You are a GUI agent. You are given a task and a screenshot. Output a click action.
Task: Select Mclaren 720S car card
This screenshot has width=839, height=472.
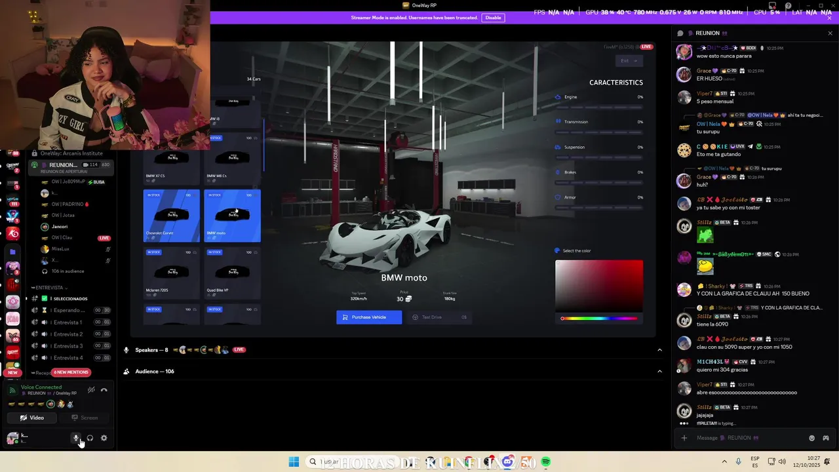172,273
